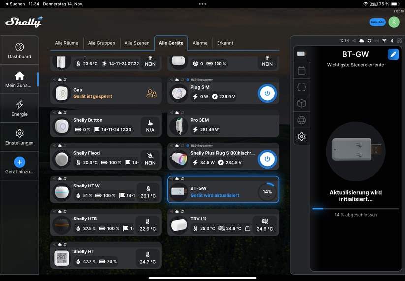The width and height of the screenshot is (405, 281).
Task: Open Einstellungen gear in left sidebar
Action: point(19,137)
